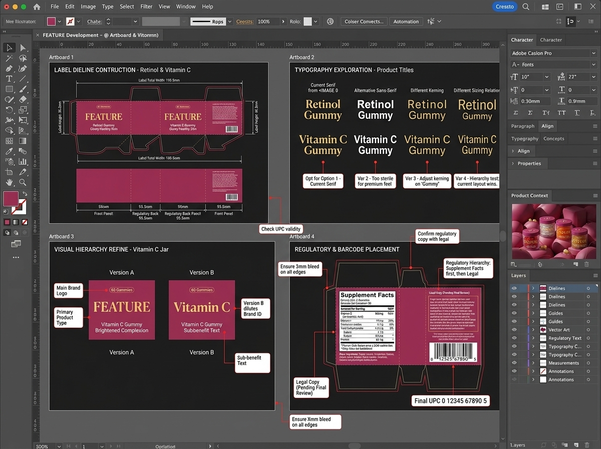Set color mode to None
Screen dimensions: 601x449
click(x=25, y=222)
